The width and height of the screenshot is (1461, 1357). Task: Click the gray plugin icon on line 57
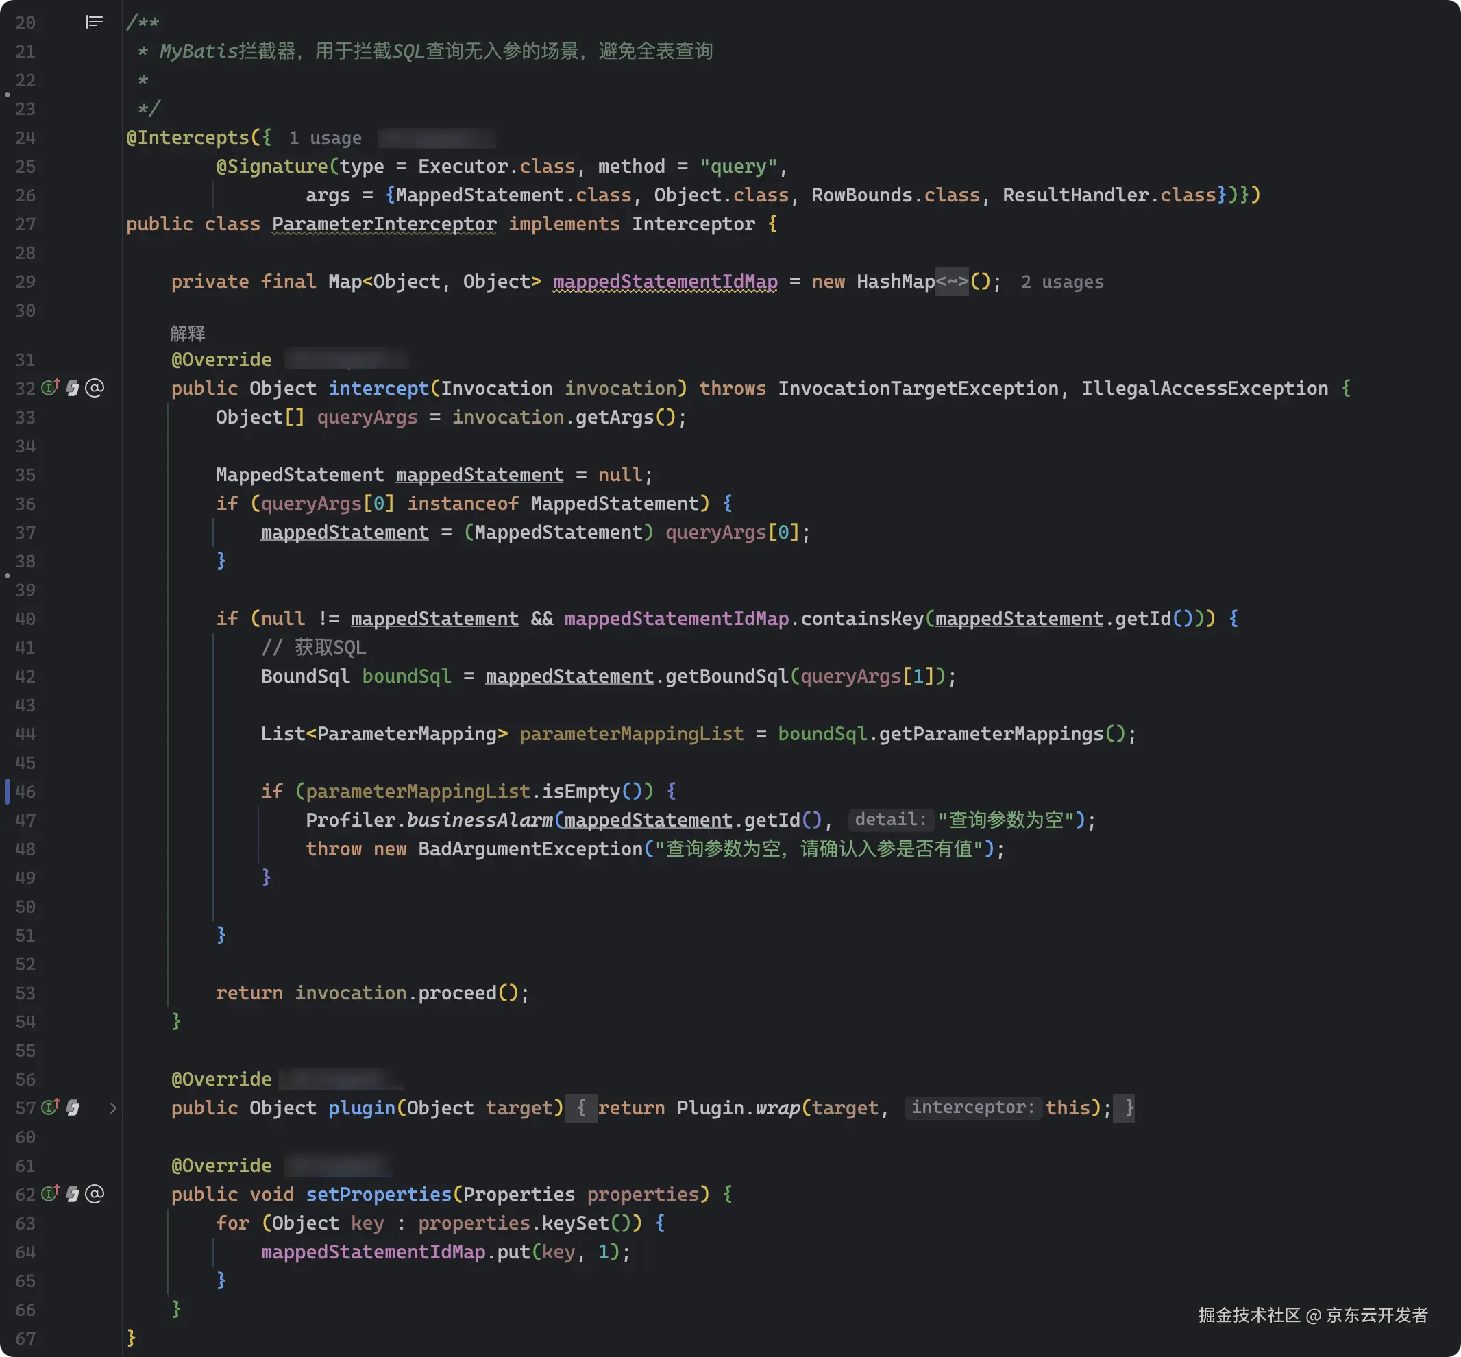click(72, 1108)
